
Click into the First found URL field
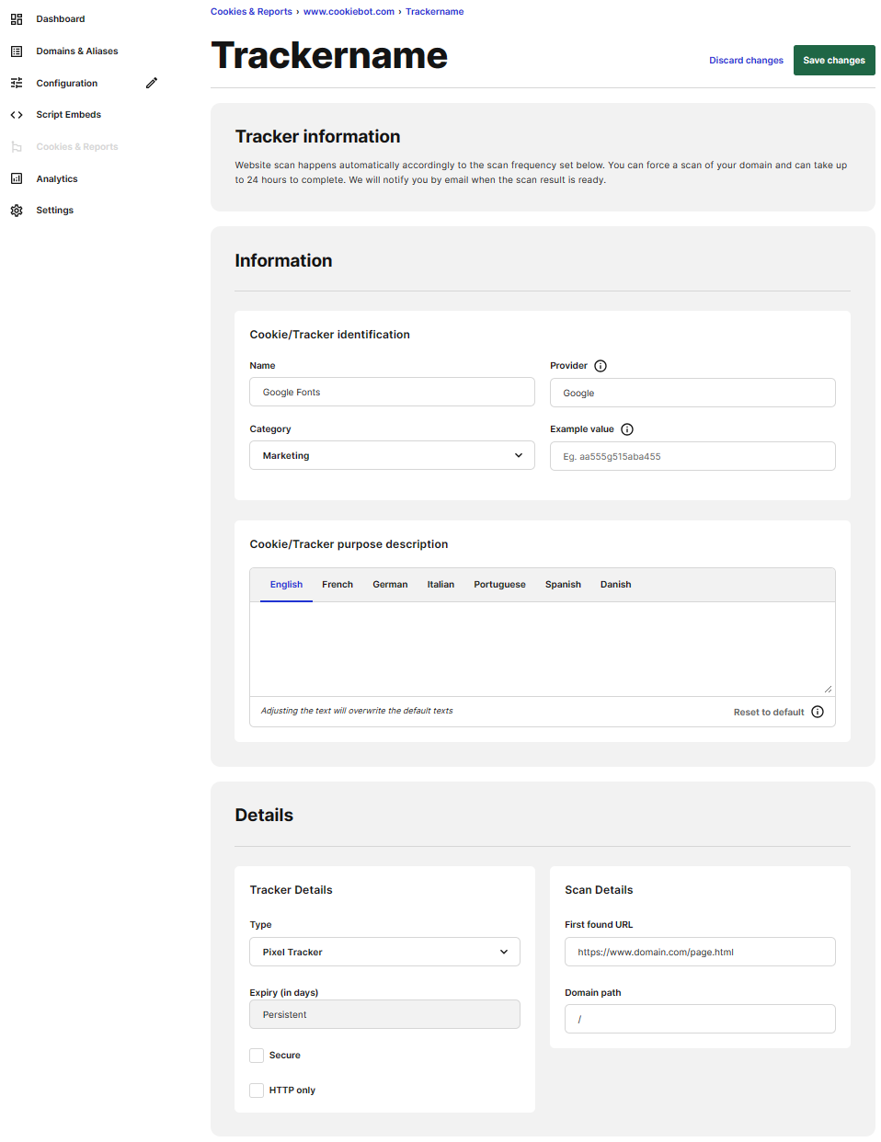pos(700,952)
